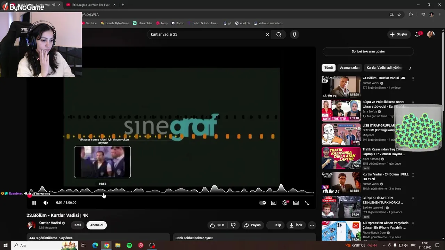Viewport: 445px width, 250px height.
Task: Open options for Gerçek Hikayeden Esinlenen video
Action: tap(413, 199)
